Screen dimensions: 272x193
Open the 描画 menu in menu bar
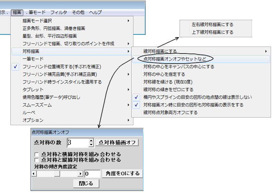[17, 12]
